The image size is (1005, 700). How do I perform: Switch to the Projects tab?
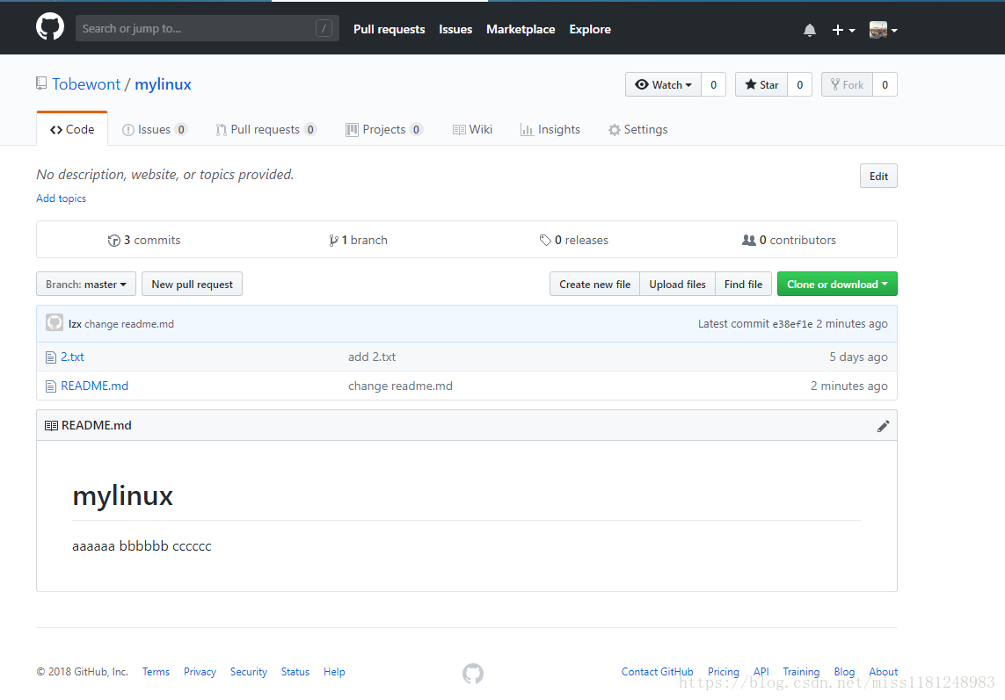pos(384,129)
